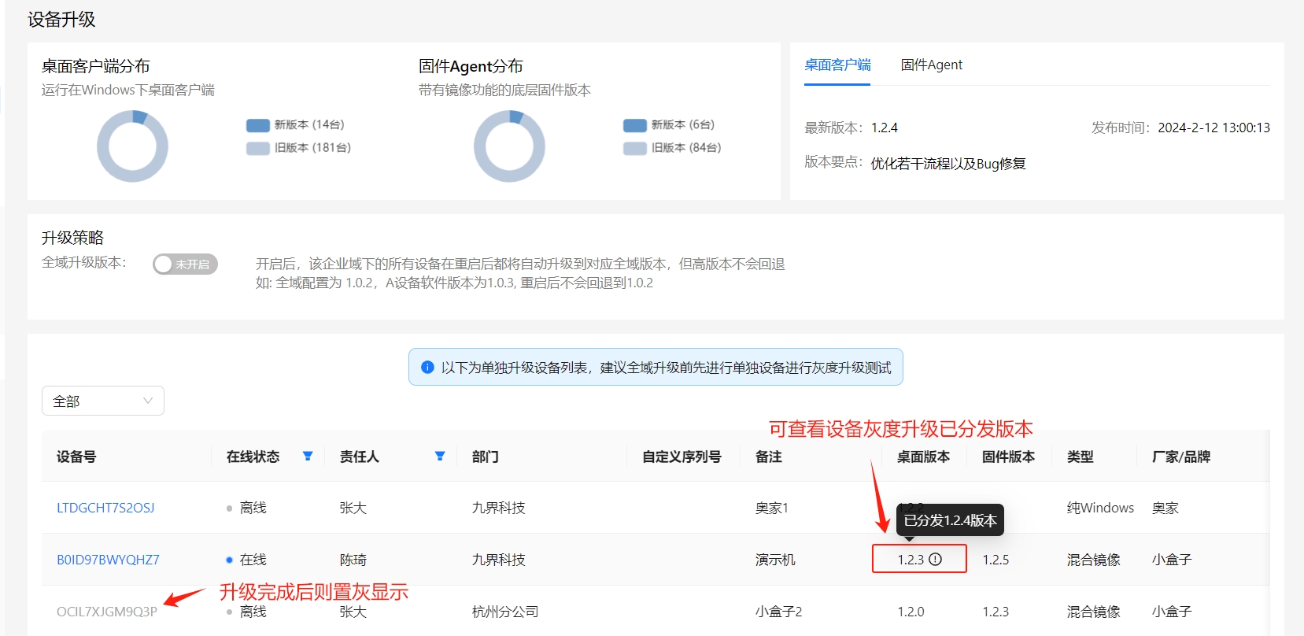
Task: Click the 设备号 column header
Action: [76, 457]
